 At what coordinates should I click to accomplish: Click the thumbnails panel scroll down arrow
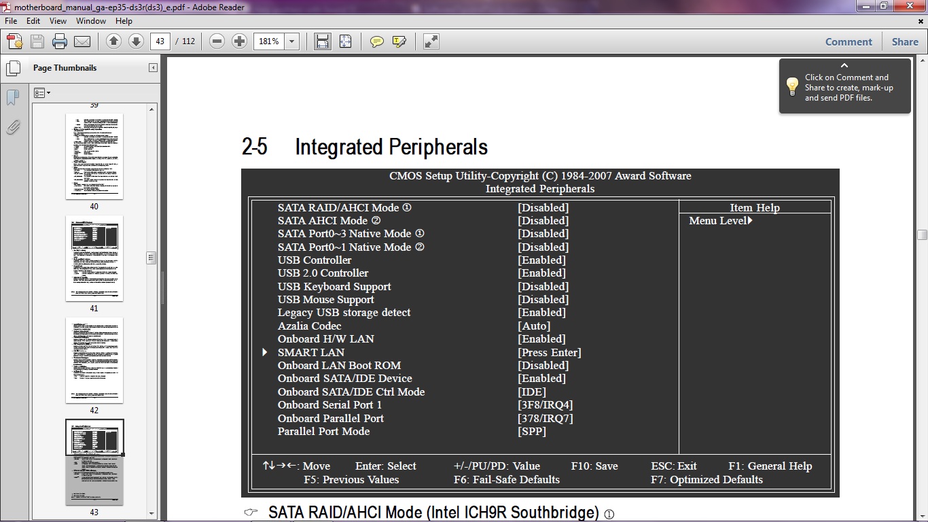click(x=152, y=514)
